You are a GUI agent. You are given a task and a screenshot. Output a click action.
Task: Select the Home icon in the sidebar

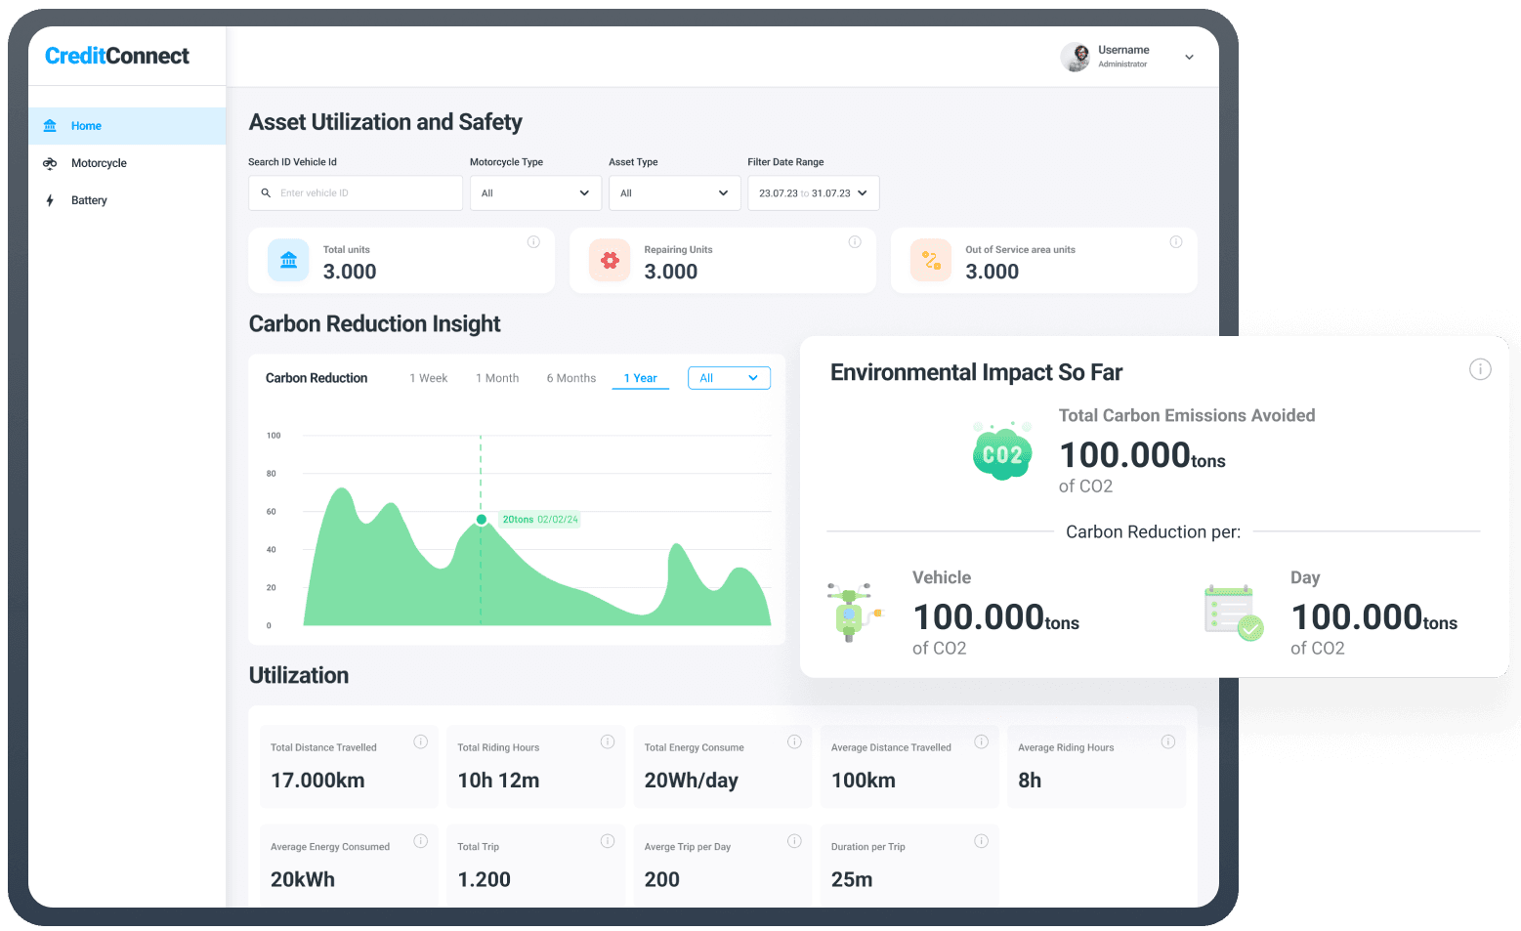click(50, 125)
